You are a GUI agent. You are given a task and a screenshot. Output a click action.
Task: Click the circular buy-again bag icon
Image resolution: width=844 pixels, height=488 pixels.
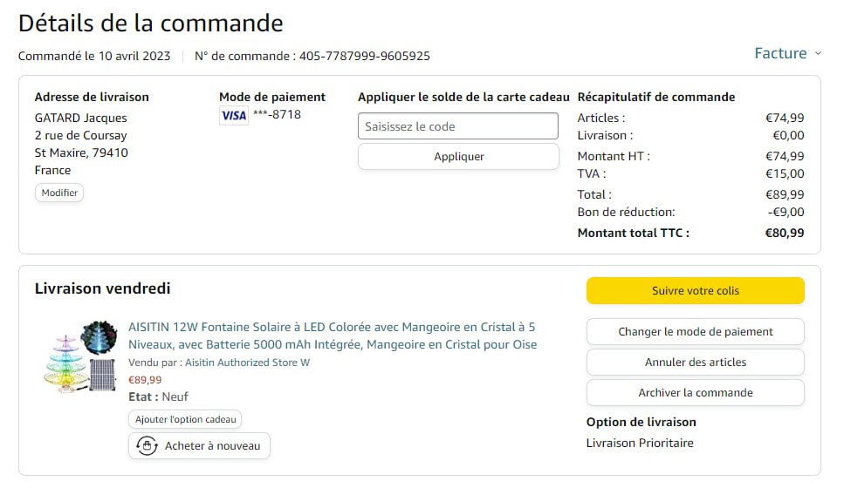[146, 446]
